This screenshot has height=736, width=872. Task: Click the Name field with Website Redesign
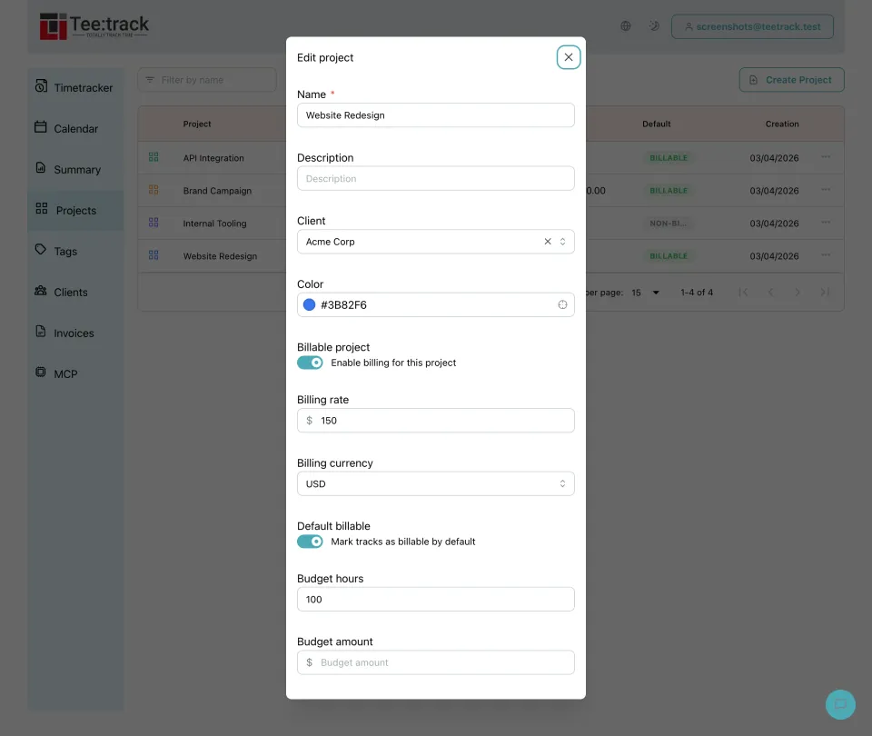click(x=435, y=115)
